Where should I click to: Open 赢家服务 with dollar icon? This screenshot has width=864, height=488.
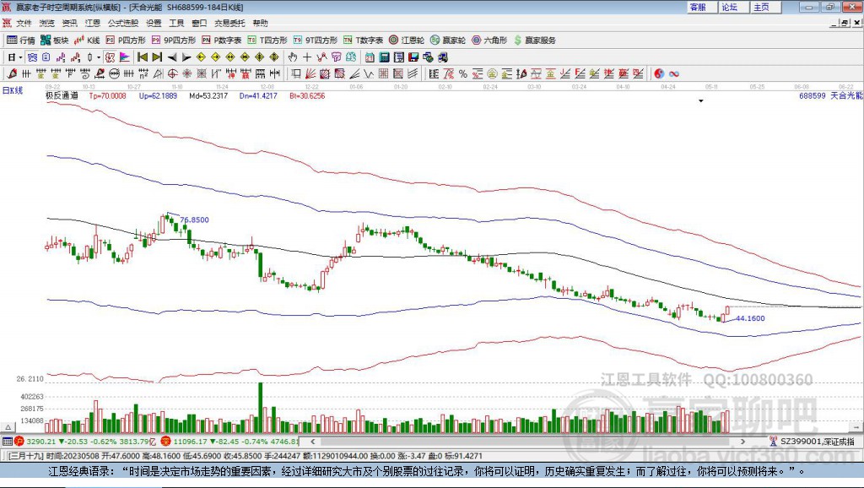pos(534,41)
